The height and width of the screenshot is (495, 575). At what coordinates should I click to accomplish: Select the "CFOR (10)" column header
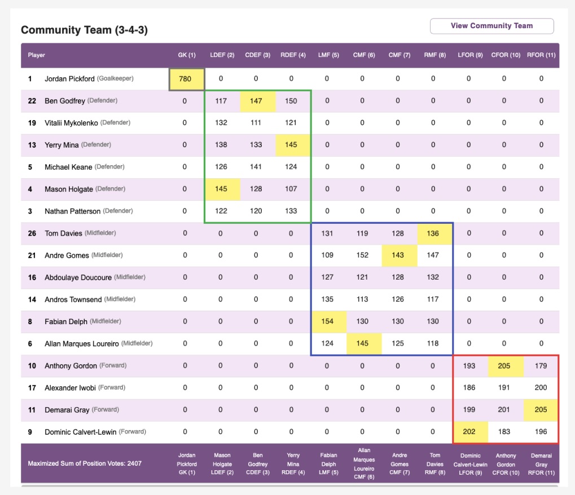[506, 55]
